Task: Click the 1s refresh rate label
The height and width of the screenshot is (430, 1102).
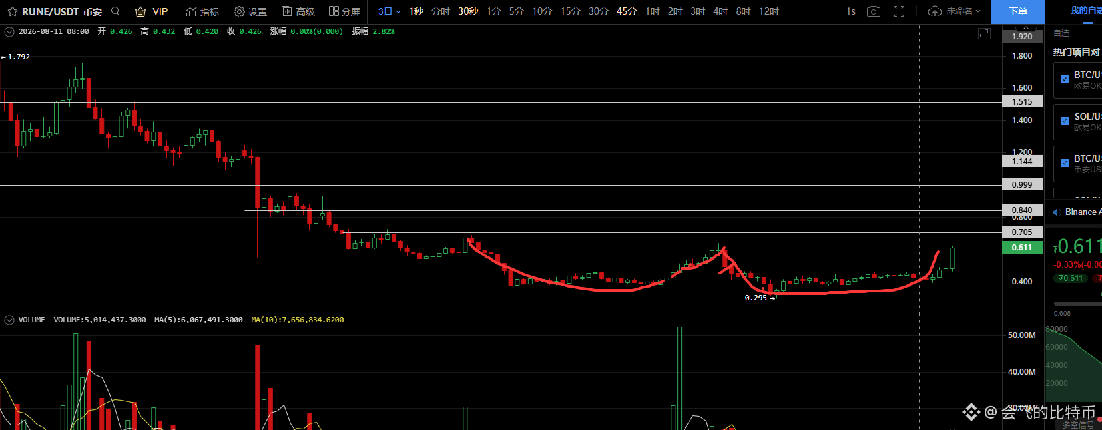Action: tap(851, 11)
